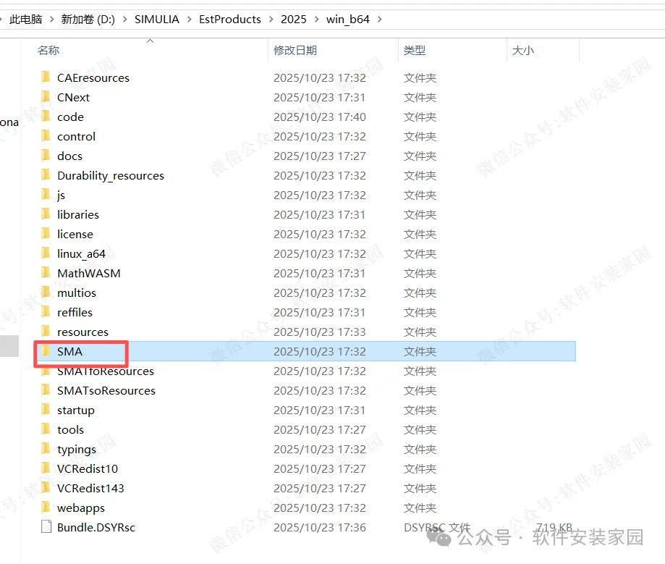The image size is (665, 564).
Task: Select the MathWASM folder name
Action: [x=88, y=273]
